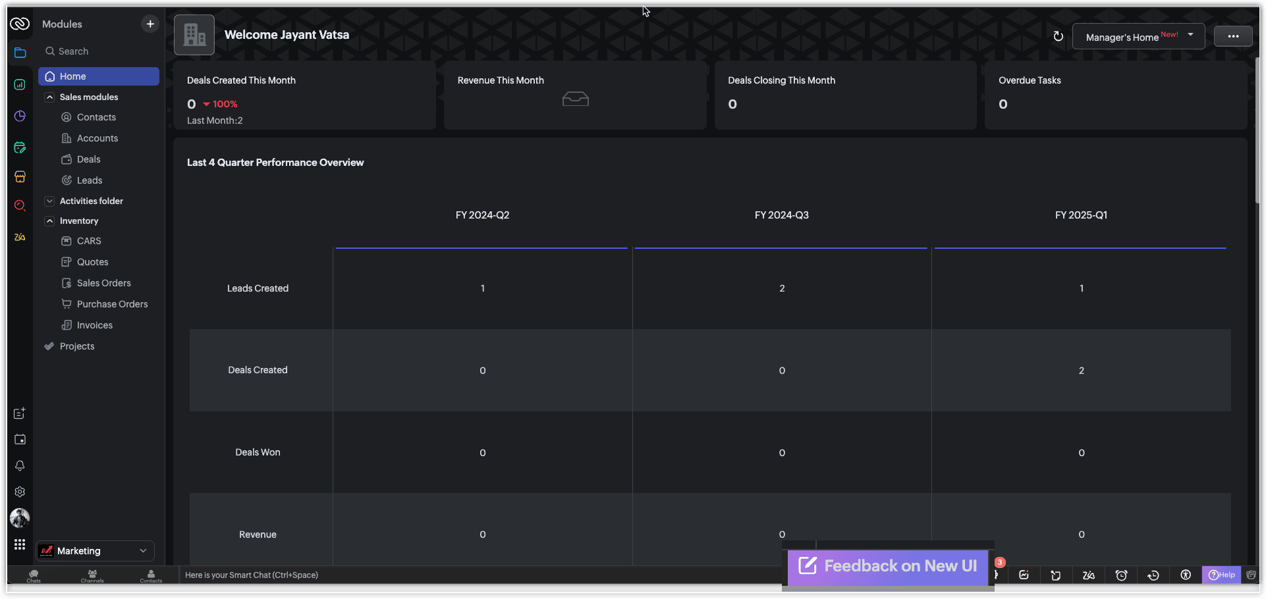Open the green bar-chart Reports icon
This screenshot has height=599, width=1266.
pos(20,84)
